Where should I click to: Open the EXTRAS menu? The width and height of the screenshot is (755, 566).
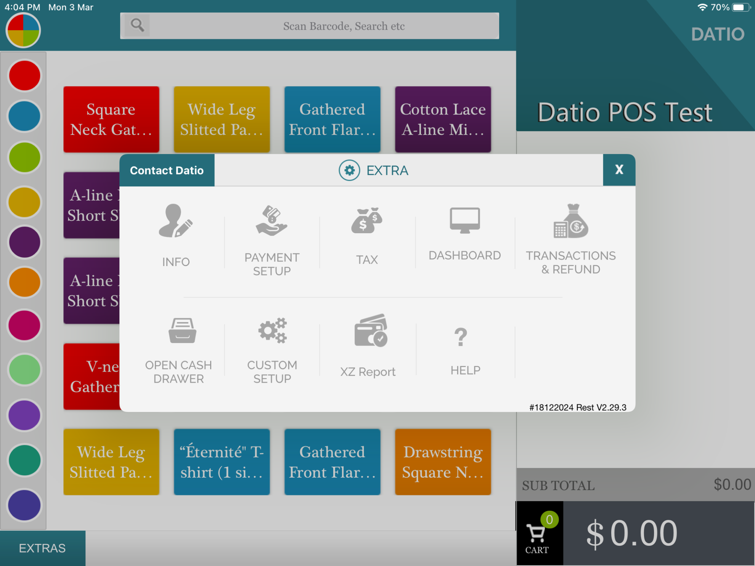click(42, 548)
